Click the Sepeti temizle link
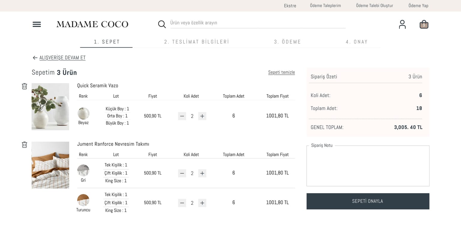The width and height of the screenshot is (461, 239). (281, 72)
